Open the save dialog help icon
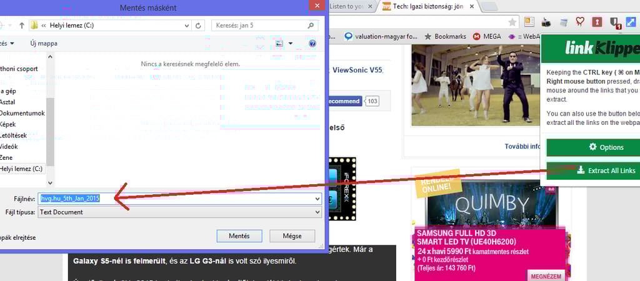640x281 pixels. (x=312, y=44)
